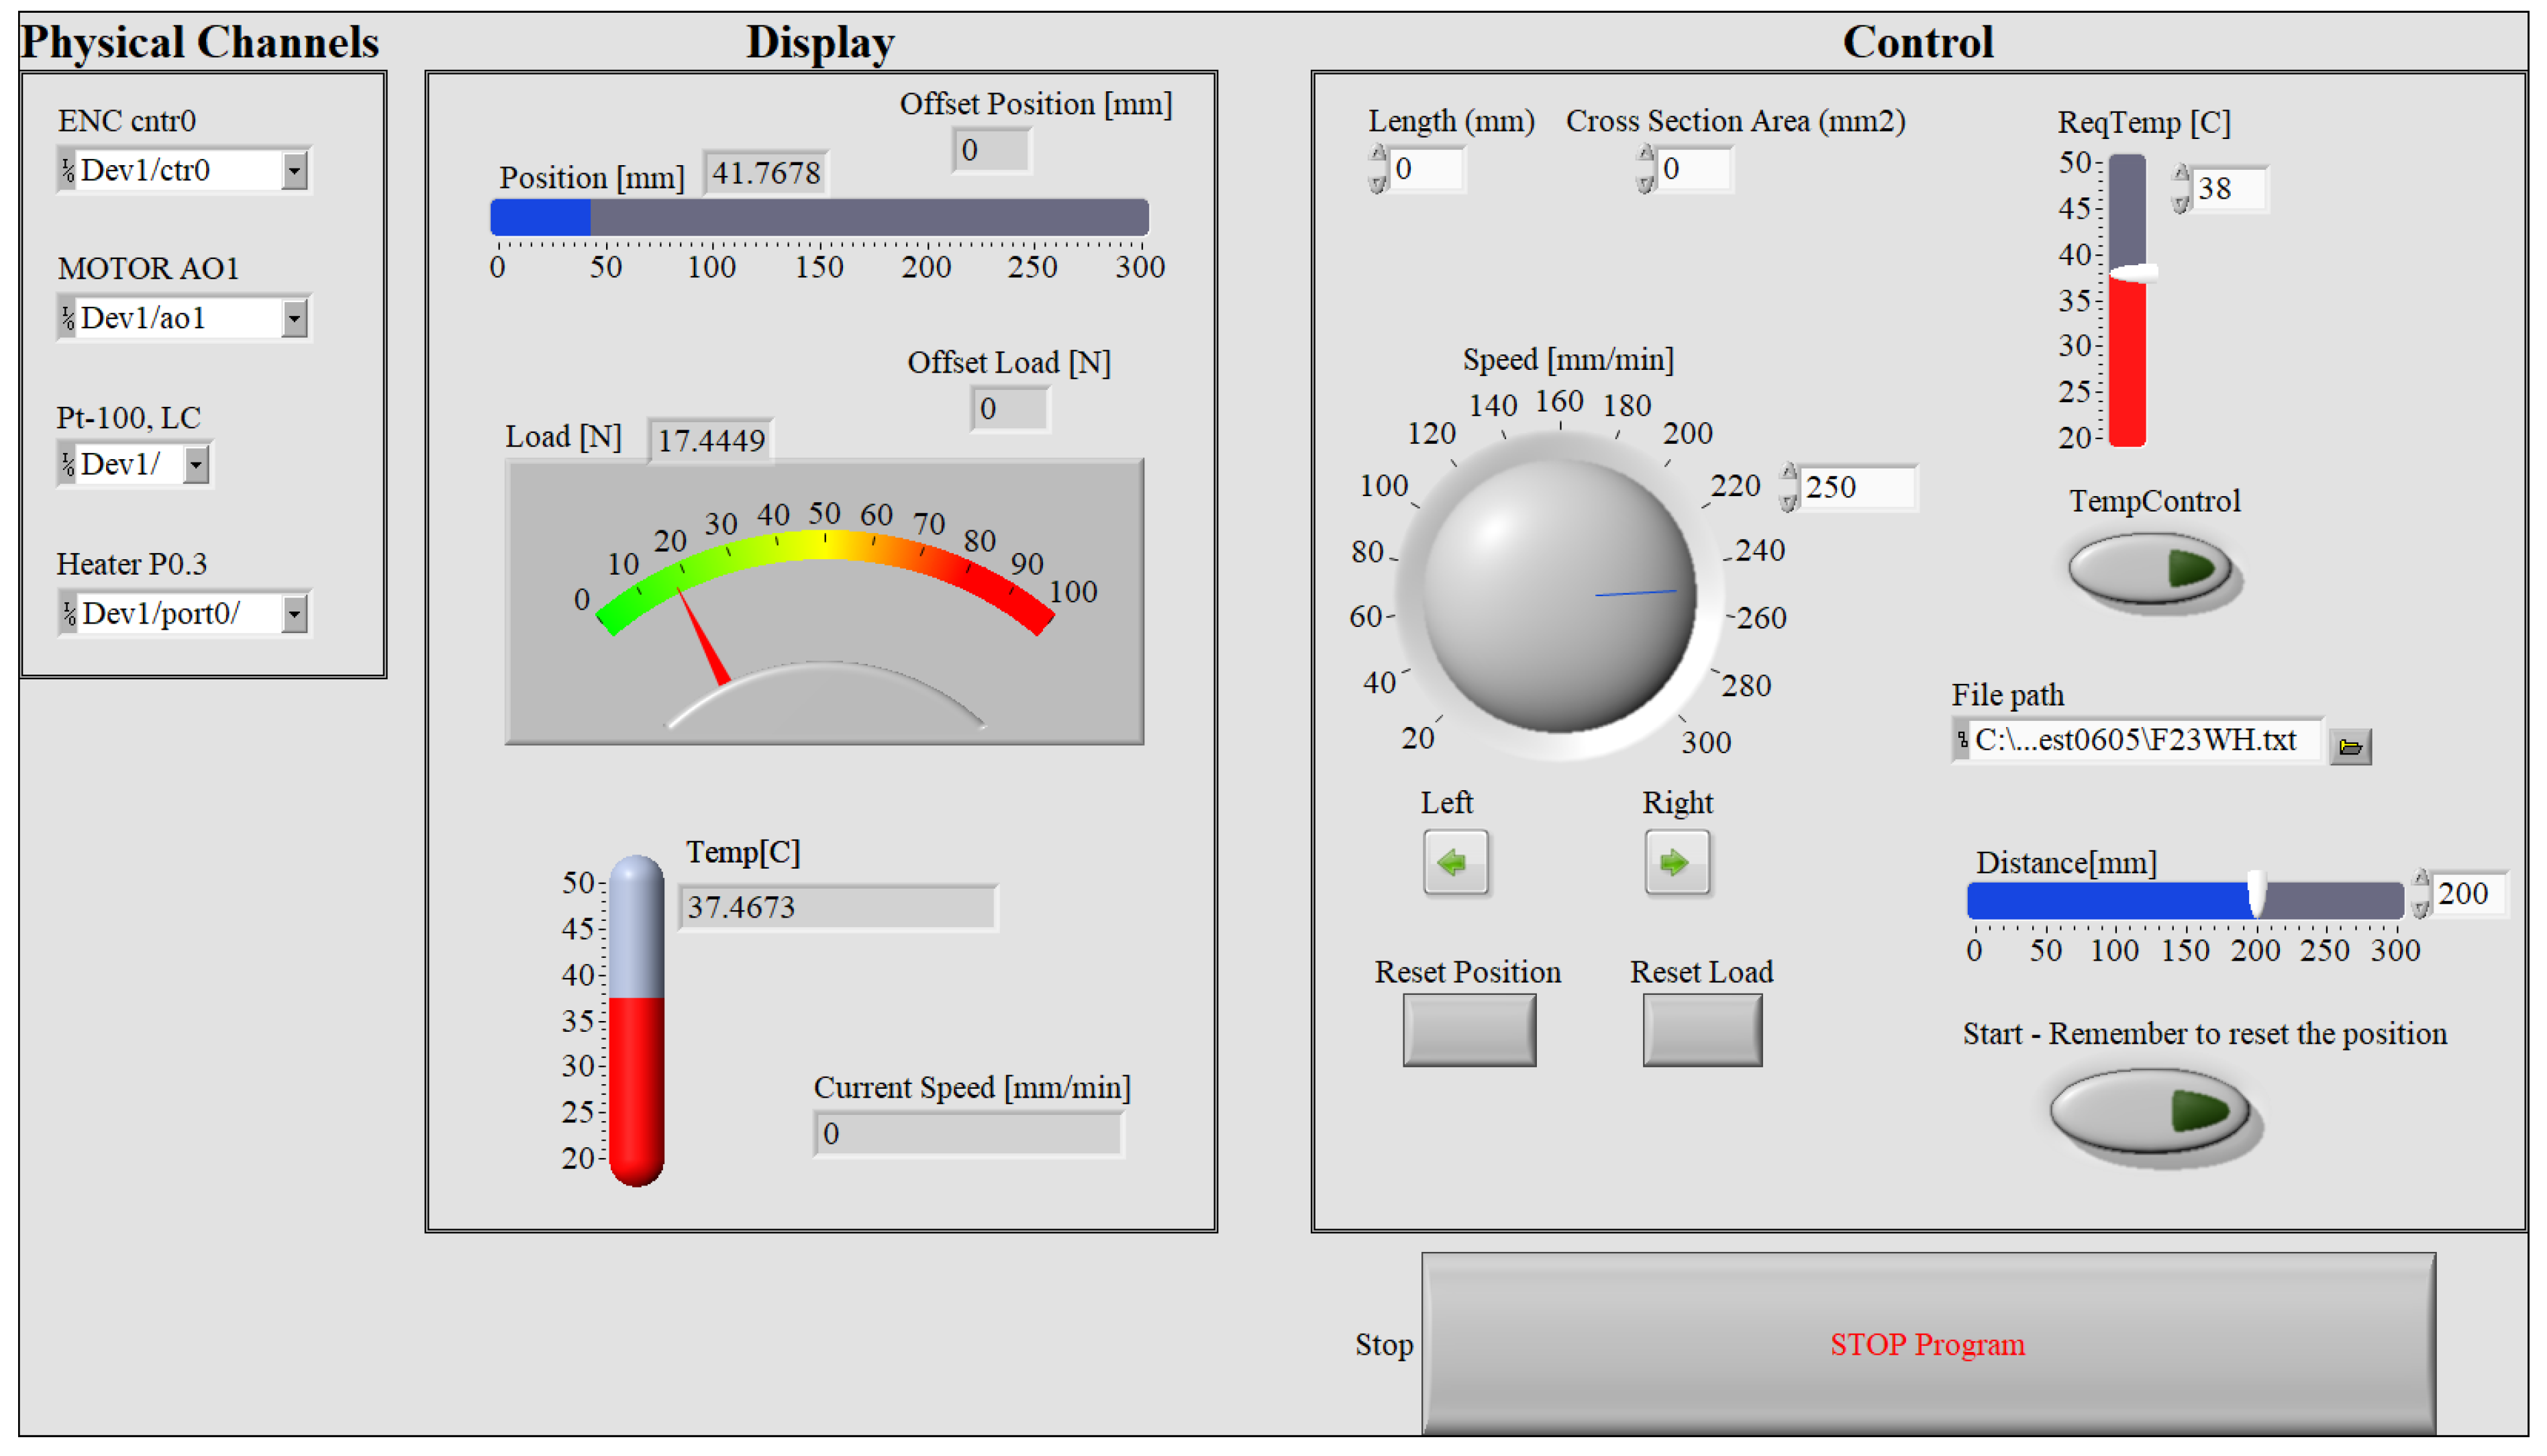Toggle the Start switch
The width and height of the screenshot is (2547, 1456).
click(2149, 1110)
